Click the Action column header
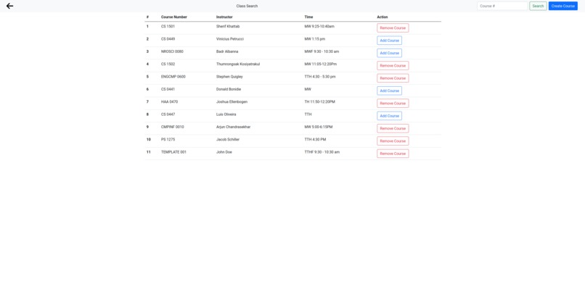Screen dimensions: 585x289 pyautogui.click(x=382, y=17)
